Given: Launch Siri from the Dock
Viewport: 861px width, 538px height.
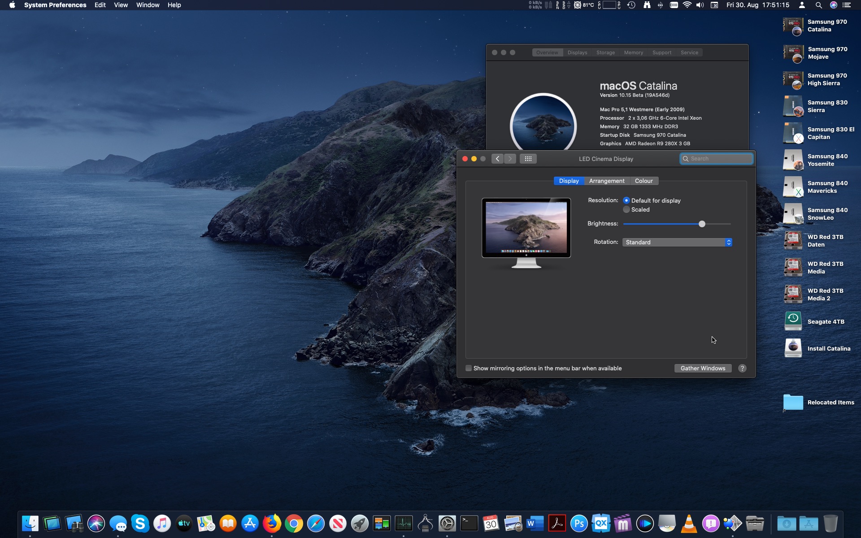Looking at the screenshot, I should [96, 523].
